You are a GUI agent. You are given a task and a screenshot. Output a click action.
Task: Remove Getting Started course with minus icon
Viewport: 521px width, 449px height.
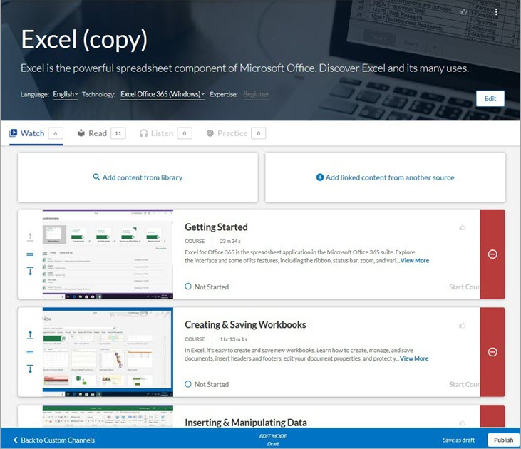pos(492,254)
